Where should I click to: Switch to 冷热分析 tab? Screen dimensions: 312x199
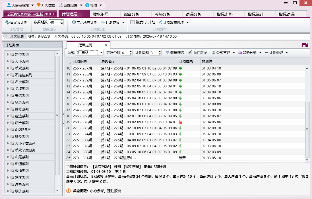point(167,14)
